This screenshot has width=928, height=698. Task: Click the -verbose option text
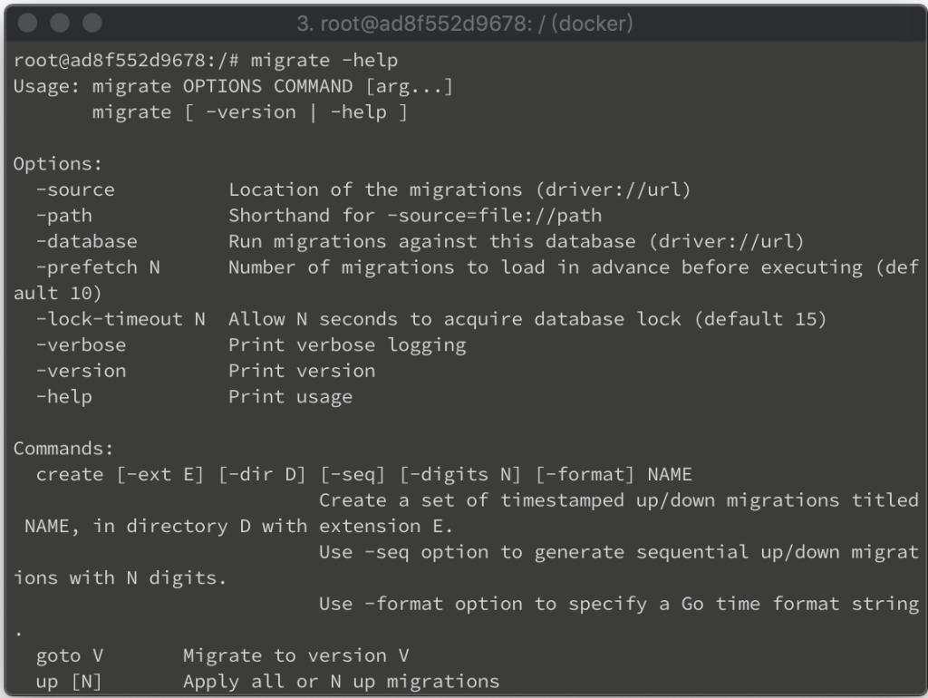click(x=81, y=345)
